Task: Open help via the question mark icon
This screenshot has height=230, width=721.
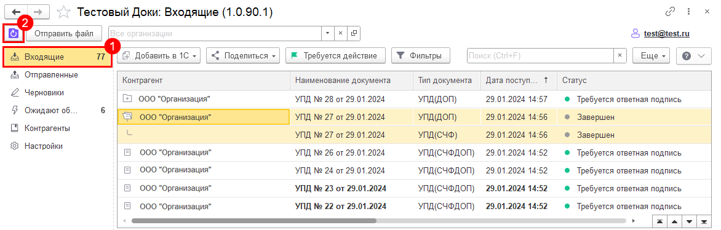Action: click(687, 56)
